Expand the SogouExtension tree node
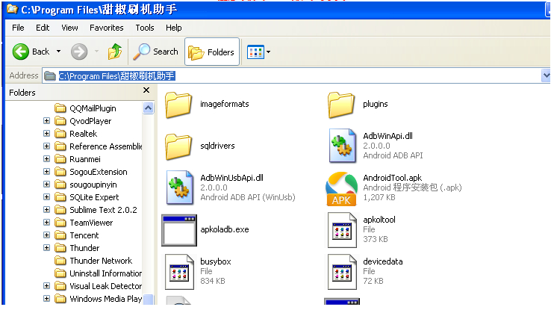The height and width of the screenshot is (313, 551). (x=46, y=172)
